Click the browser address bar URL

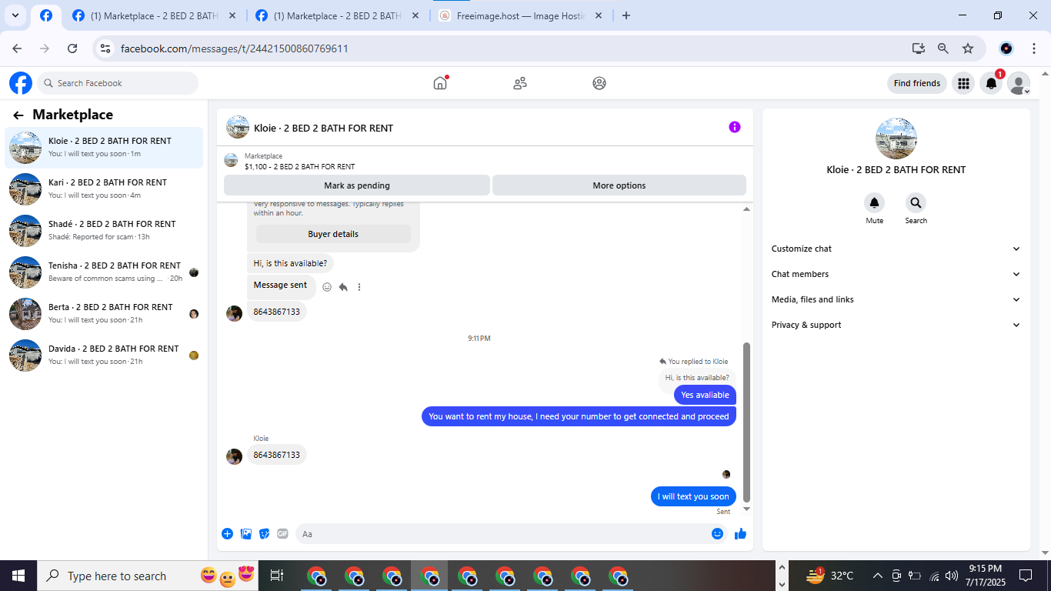pos(235,48)
